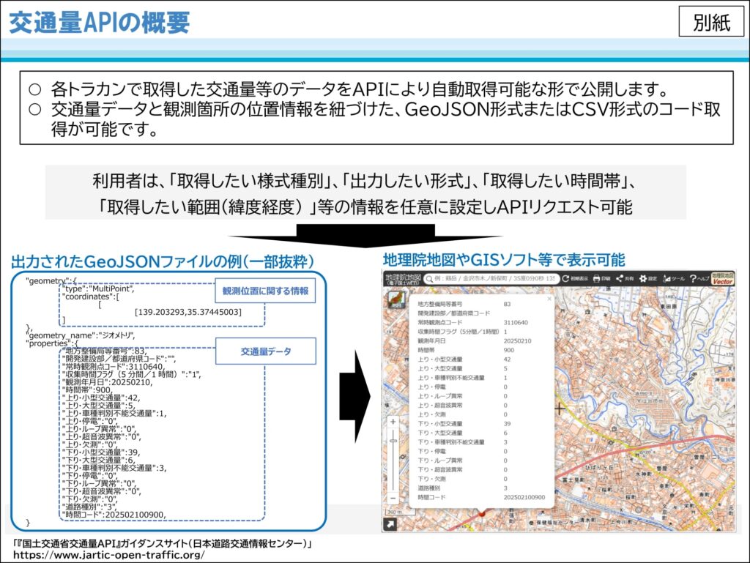Click the zoom slider handle on map
750x563 pixels.
[393, 441]
